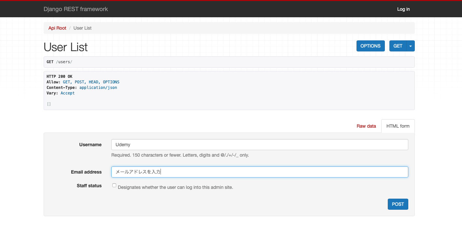Switch to the Raw data tab

(366, 126)
